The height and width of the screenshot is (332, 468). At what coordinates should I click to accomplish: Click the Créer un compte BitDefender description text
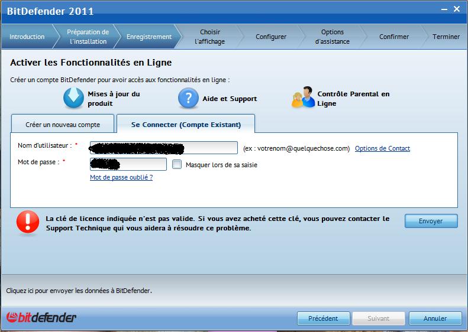pos(120,80)
